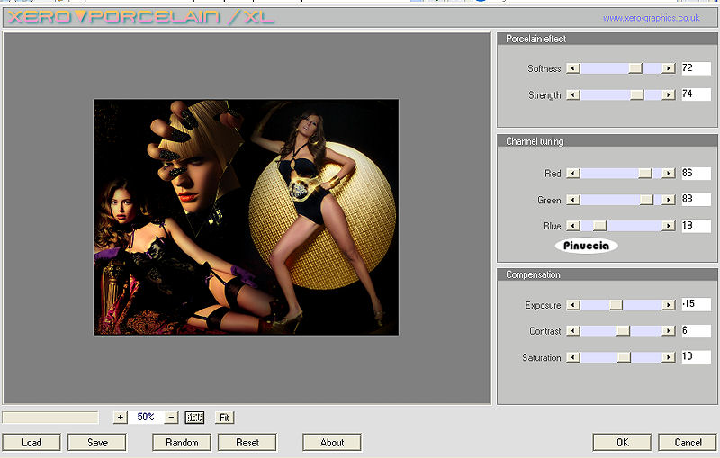Open the About dialog
Image resolution: width=720 pixels, height=458 pixels.
pyautogui.click(x=332, y=443)
